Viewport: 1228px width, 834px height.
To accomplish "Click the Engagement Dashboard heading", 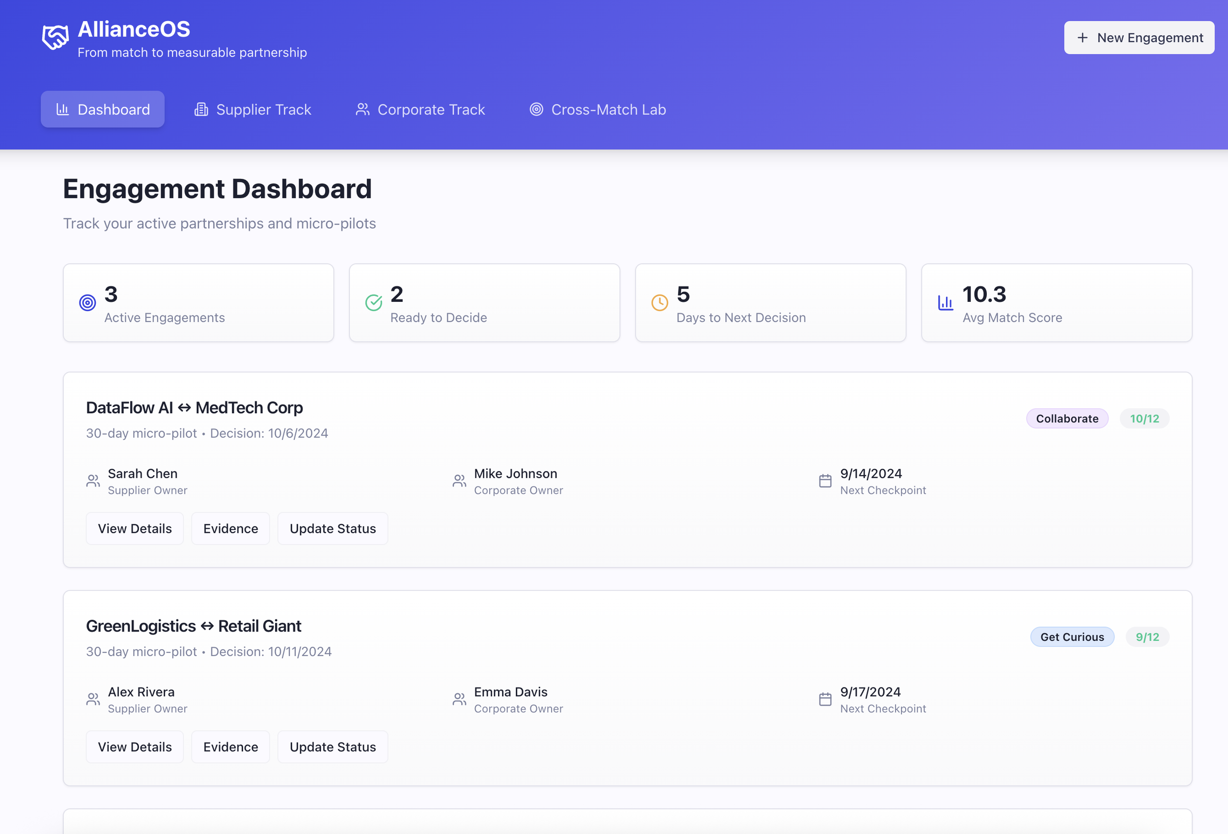I will [x=217, y=189].
